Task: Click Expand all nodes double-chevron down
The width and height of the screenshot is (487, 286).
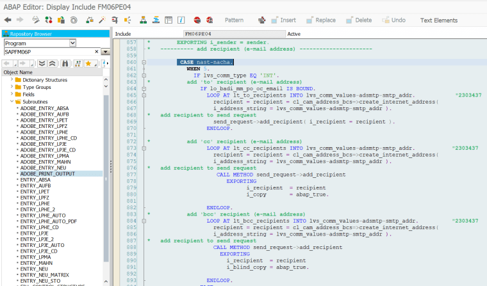Action: pyautogui.click(x=42, y=63)
